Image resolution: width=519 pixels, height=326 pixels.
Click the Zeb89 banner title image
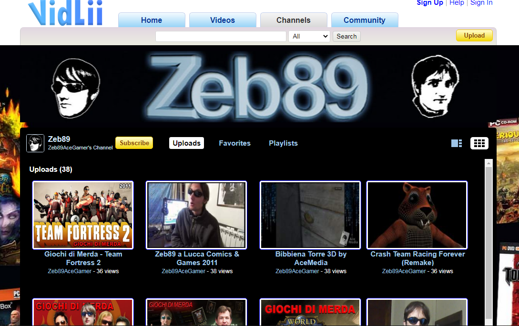coord(257,88)
